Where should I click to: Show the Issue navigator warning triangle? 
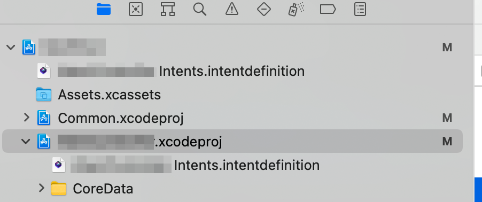point(232,9)
